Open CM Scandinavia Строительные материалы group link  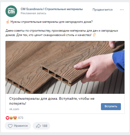click(52, 9)
